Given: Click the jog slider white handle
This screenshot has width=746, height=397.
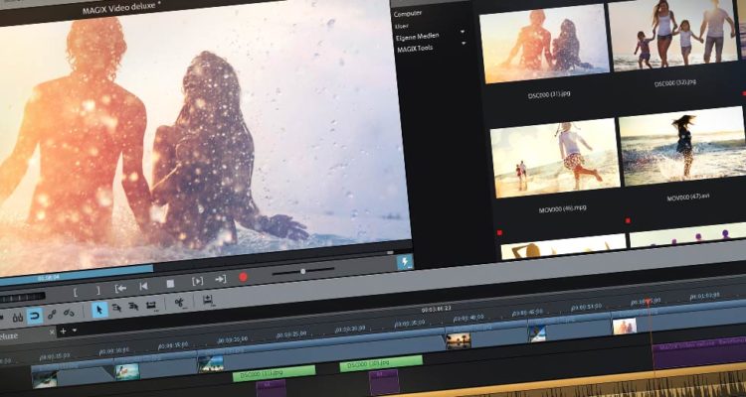Looking at the screenshot, I should 303,271.
